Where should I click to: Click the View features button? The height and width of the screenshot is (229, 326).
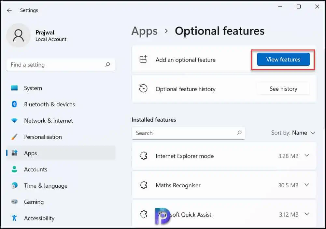click(x=283, y=60)
